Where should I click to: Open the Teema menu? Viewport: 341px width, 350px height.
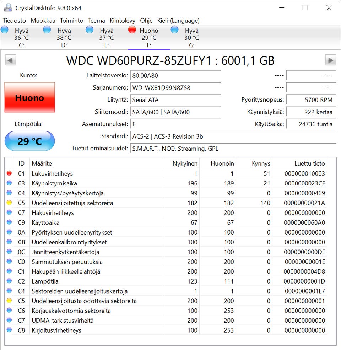(96, 21)
